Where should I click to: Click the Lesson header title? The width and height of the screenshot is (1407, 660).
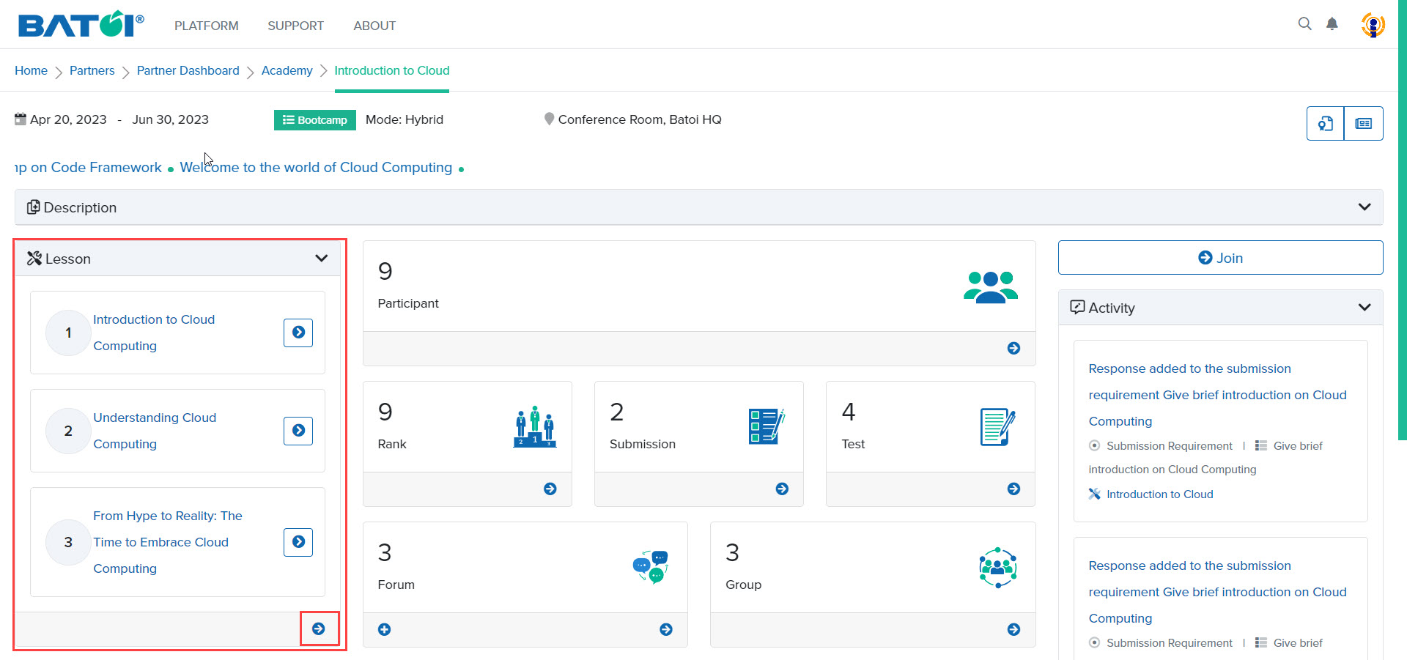[68, 259]
